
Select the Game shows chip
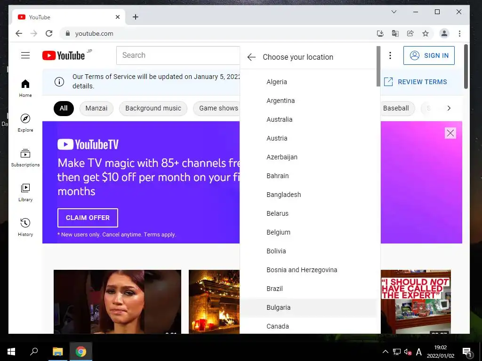[217, 109]
